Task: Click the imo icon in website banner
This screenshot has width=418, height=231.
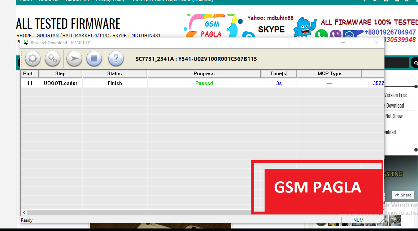Action: [349, 35]
